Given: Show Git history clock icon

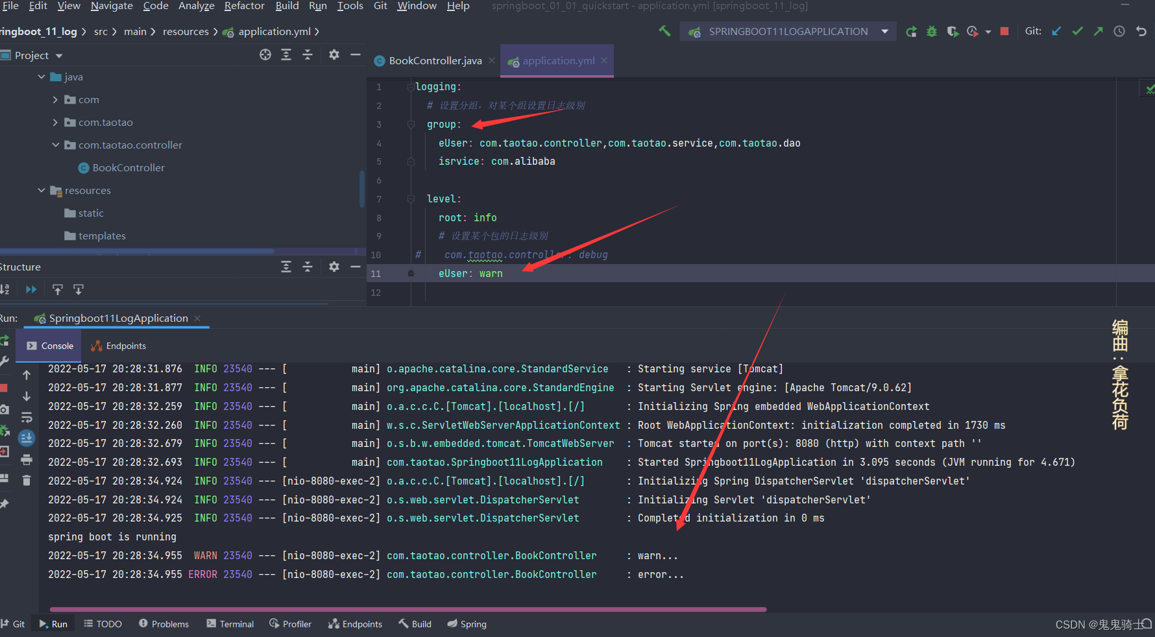Looking at the screenshot, I should [x=1119, y=31].
